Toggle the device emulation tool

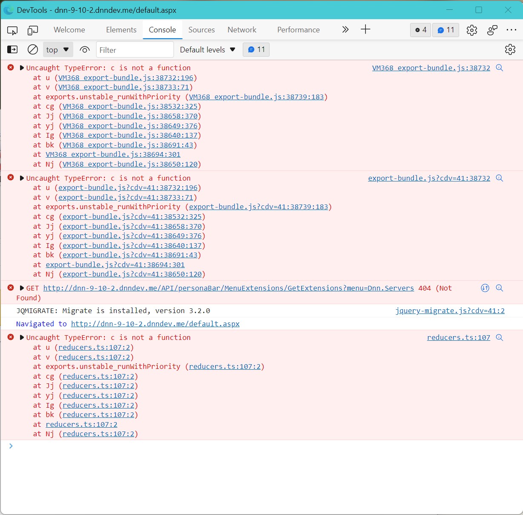pos(32,30)
